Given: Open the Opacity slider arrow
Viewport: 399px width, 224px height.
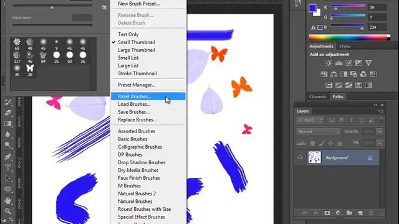Looking at the screenshot, I should (x=380, y=131).
